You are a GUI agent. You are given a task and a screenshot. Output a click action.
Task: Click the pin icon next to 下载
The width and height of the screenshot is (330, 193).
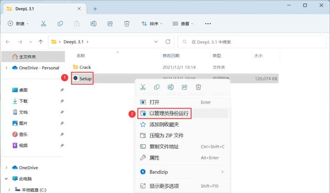[62, 101]
